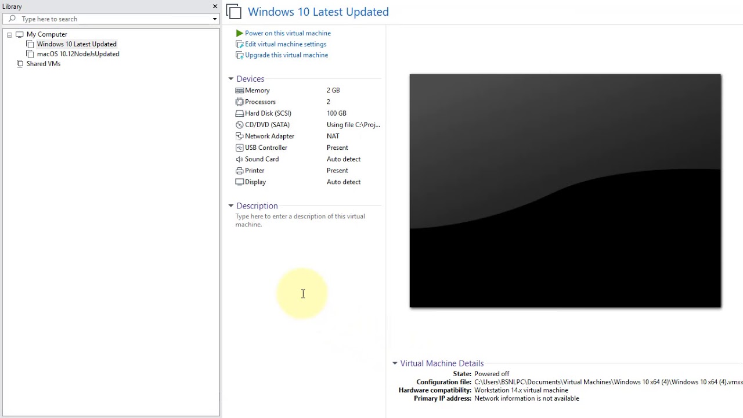The height and width of the screenshot is (418, 743).
Task: Click the configuration file path
Action: pyautogui.click(x=608, y=382)
